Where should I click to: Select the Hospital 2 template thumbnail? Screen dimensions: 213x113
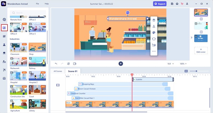tap(37, 76)
